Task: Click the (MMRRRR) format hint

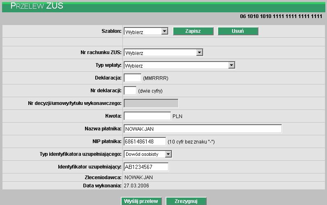Action: 156,78
